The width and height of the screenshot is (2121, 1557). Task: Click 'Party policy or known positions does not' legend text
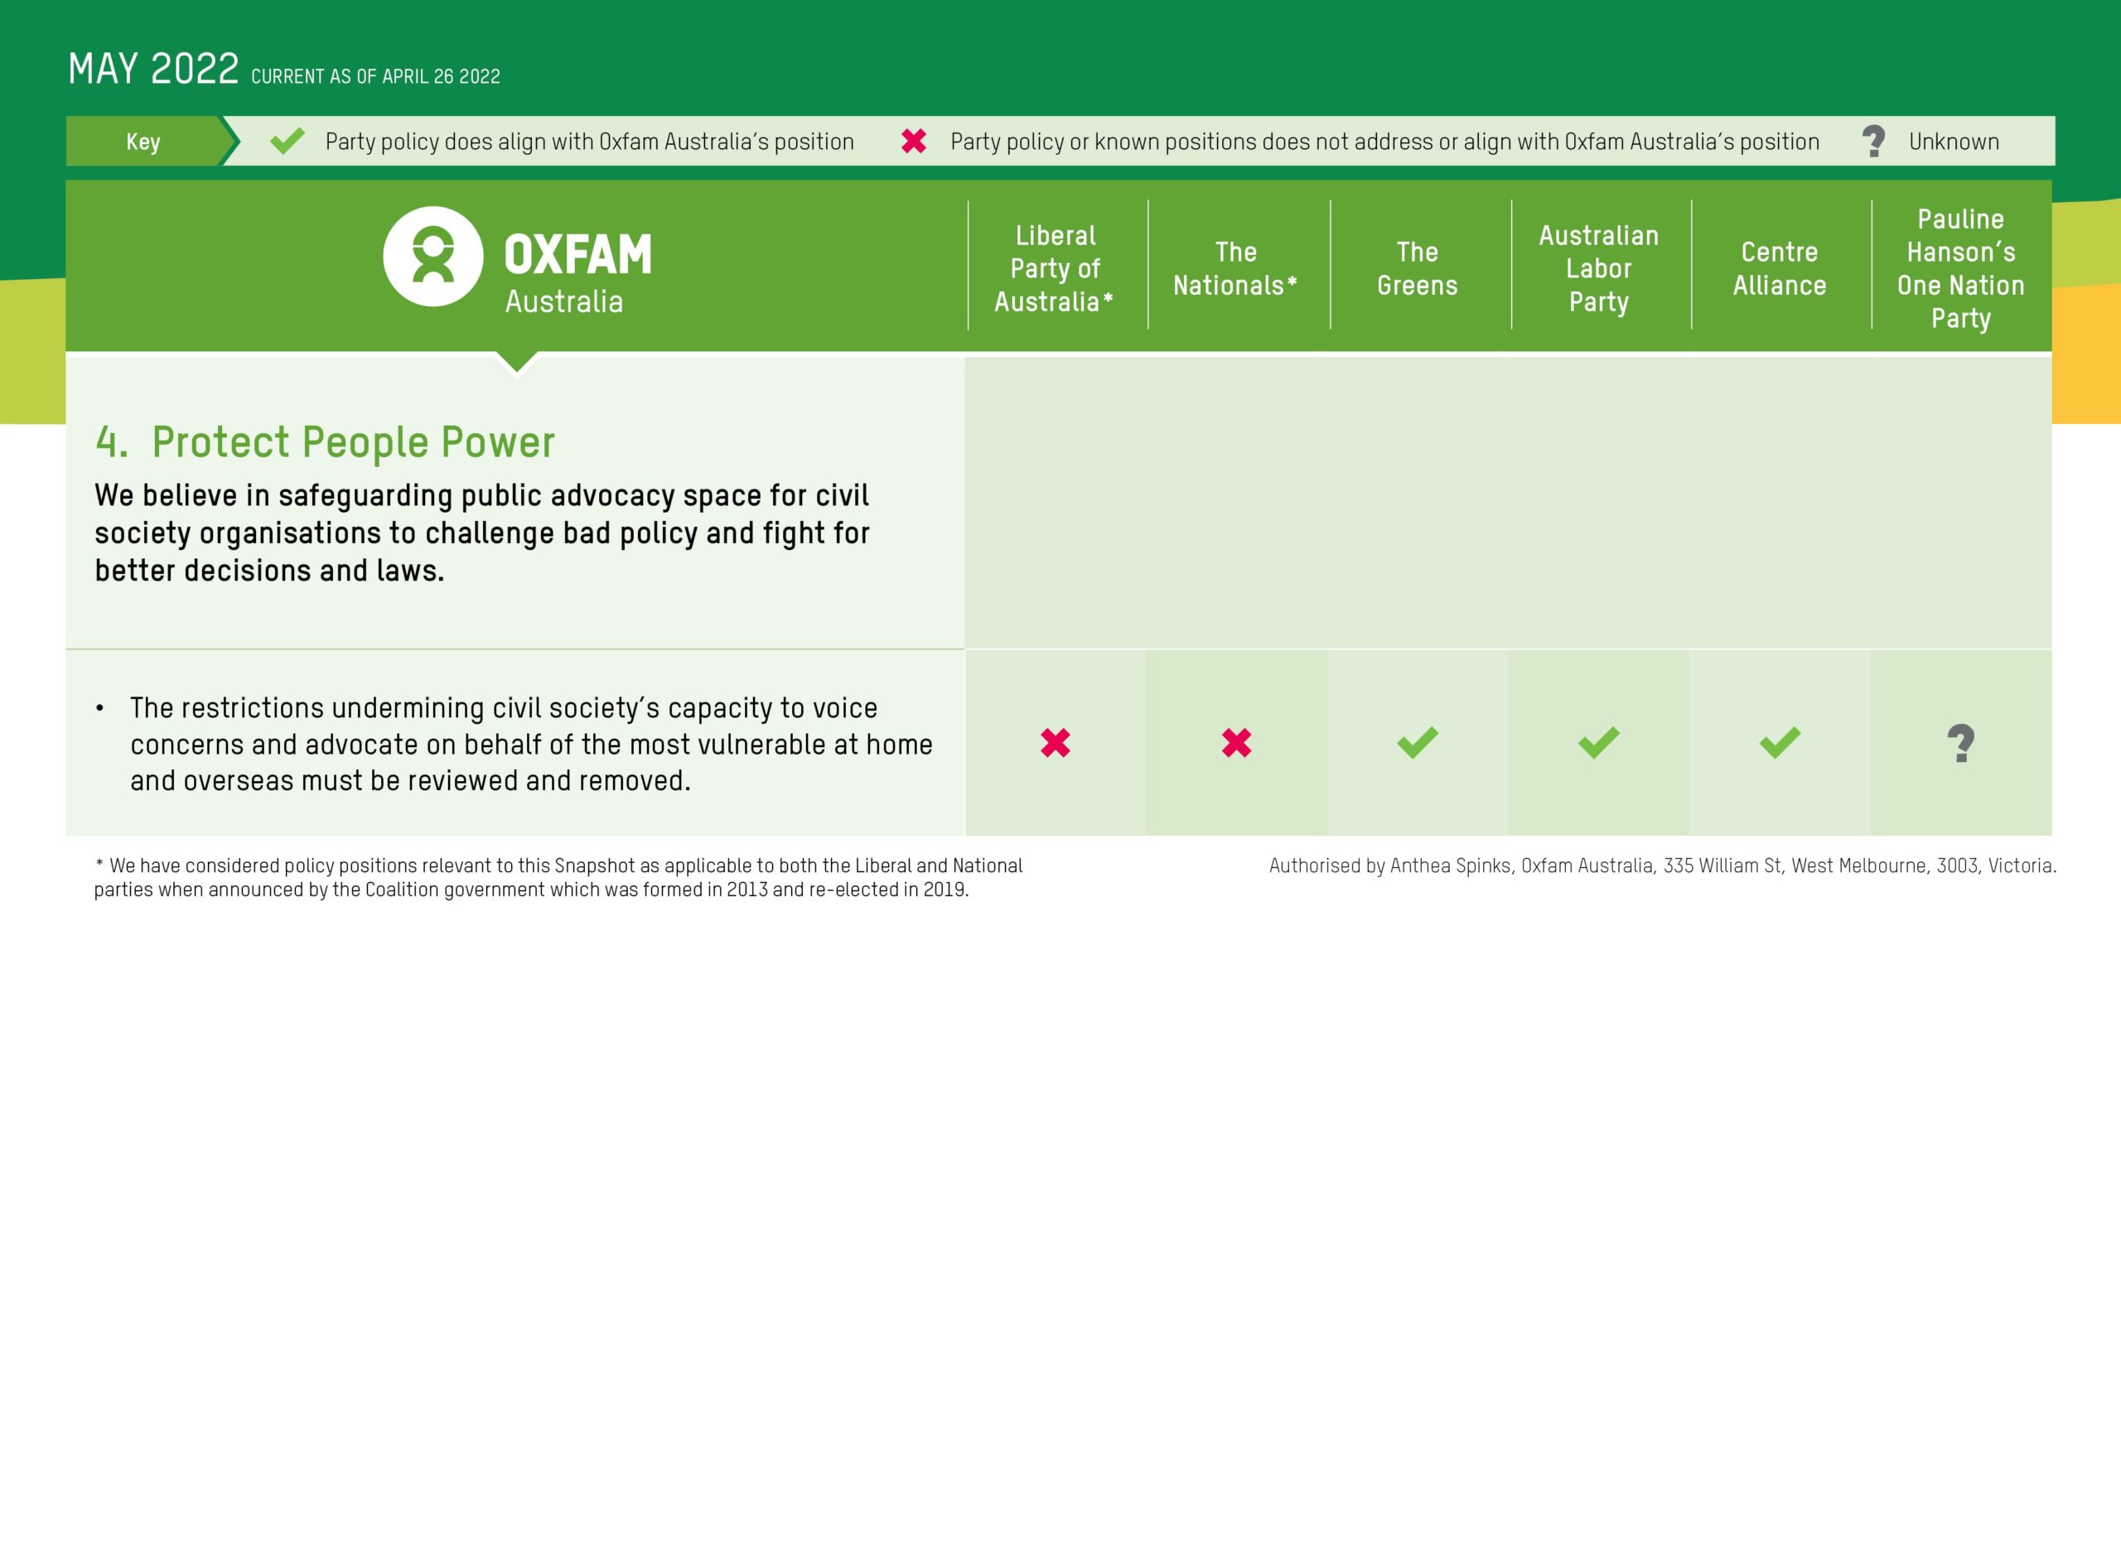(1384, 142)
